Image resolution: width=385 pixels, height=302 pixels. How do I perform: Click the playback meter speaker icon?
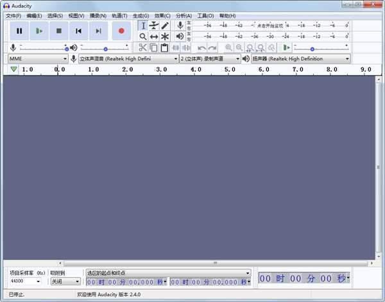click(x=180, y=37)
